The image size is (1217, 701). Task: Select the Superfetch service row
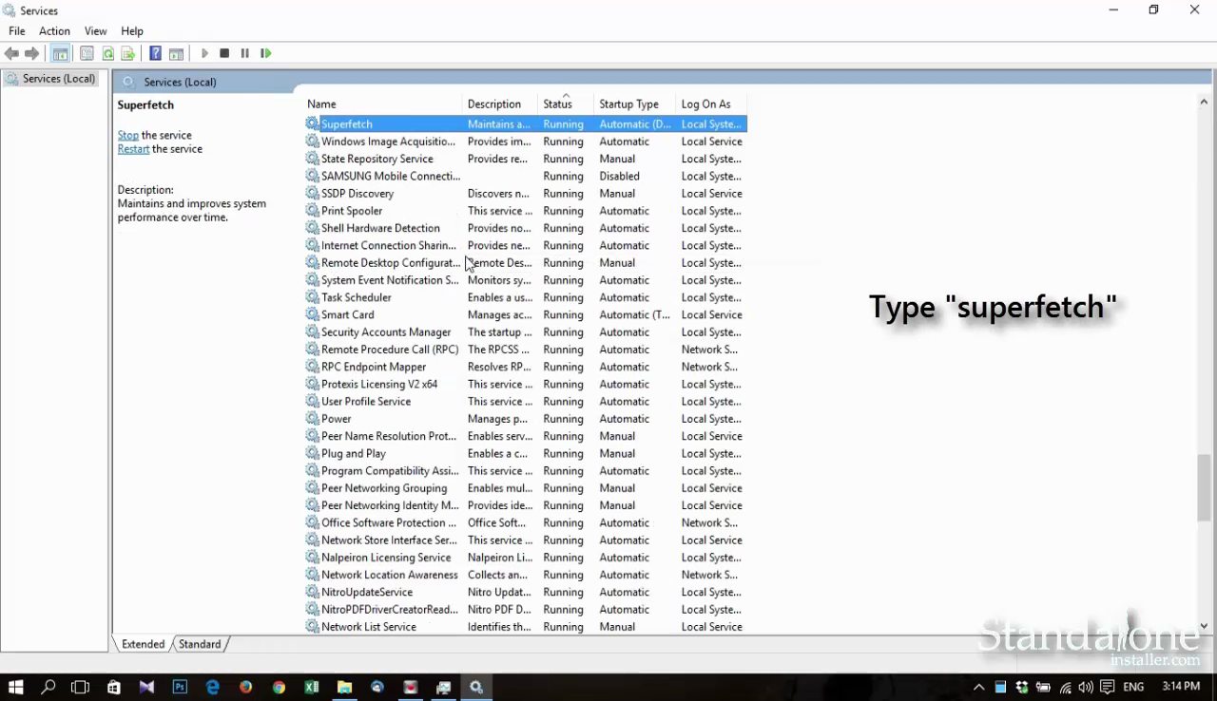tap(526, 124)
